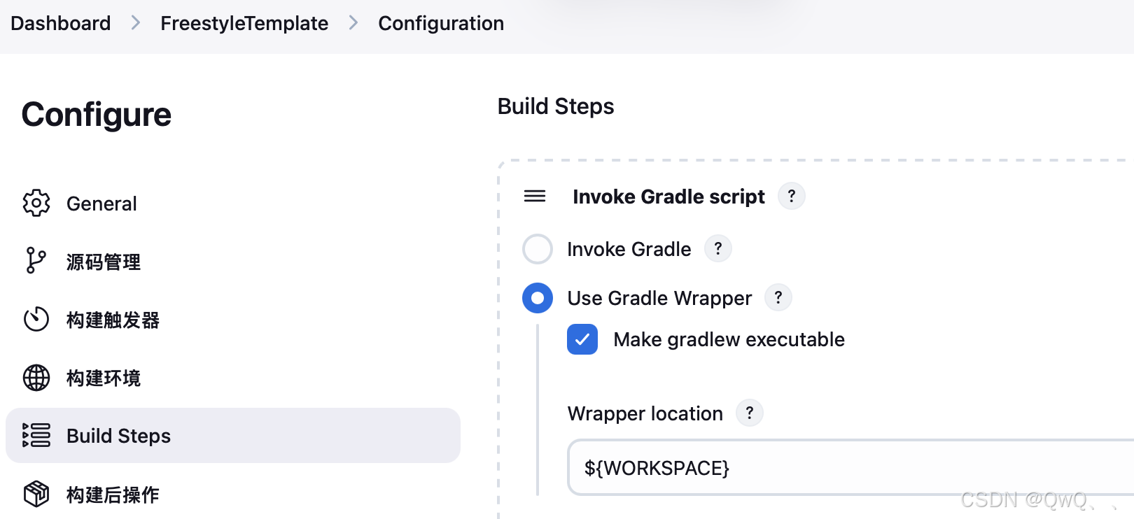
Task: Click the Build Steps main heading
Action: [x=556, y=106]
